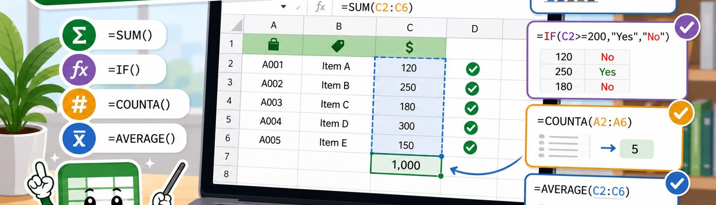Select row 7 header

click(x=227, y=156)
